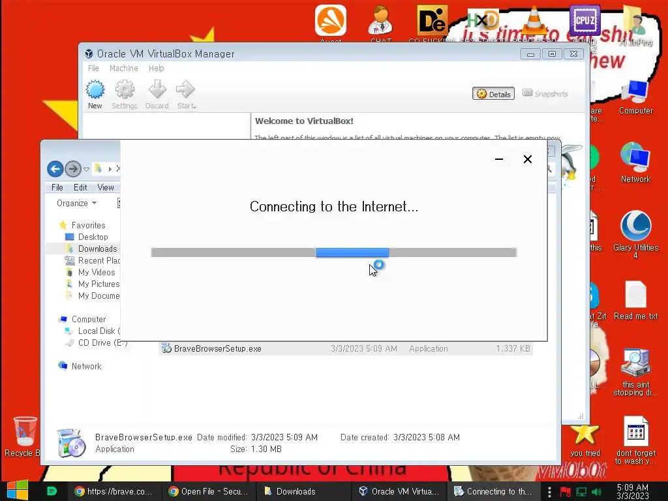The width and height of the screenshot is (668, 501).
Task: Select the BraveBrowserSetup.exe file row
Action: 346,348
